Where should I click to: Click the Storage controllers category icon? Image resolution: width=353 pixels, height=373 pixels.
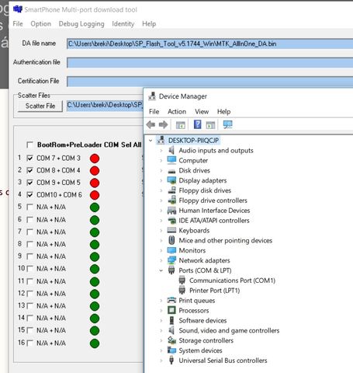pyautogui.click(x=171, y=340)
